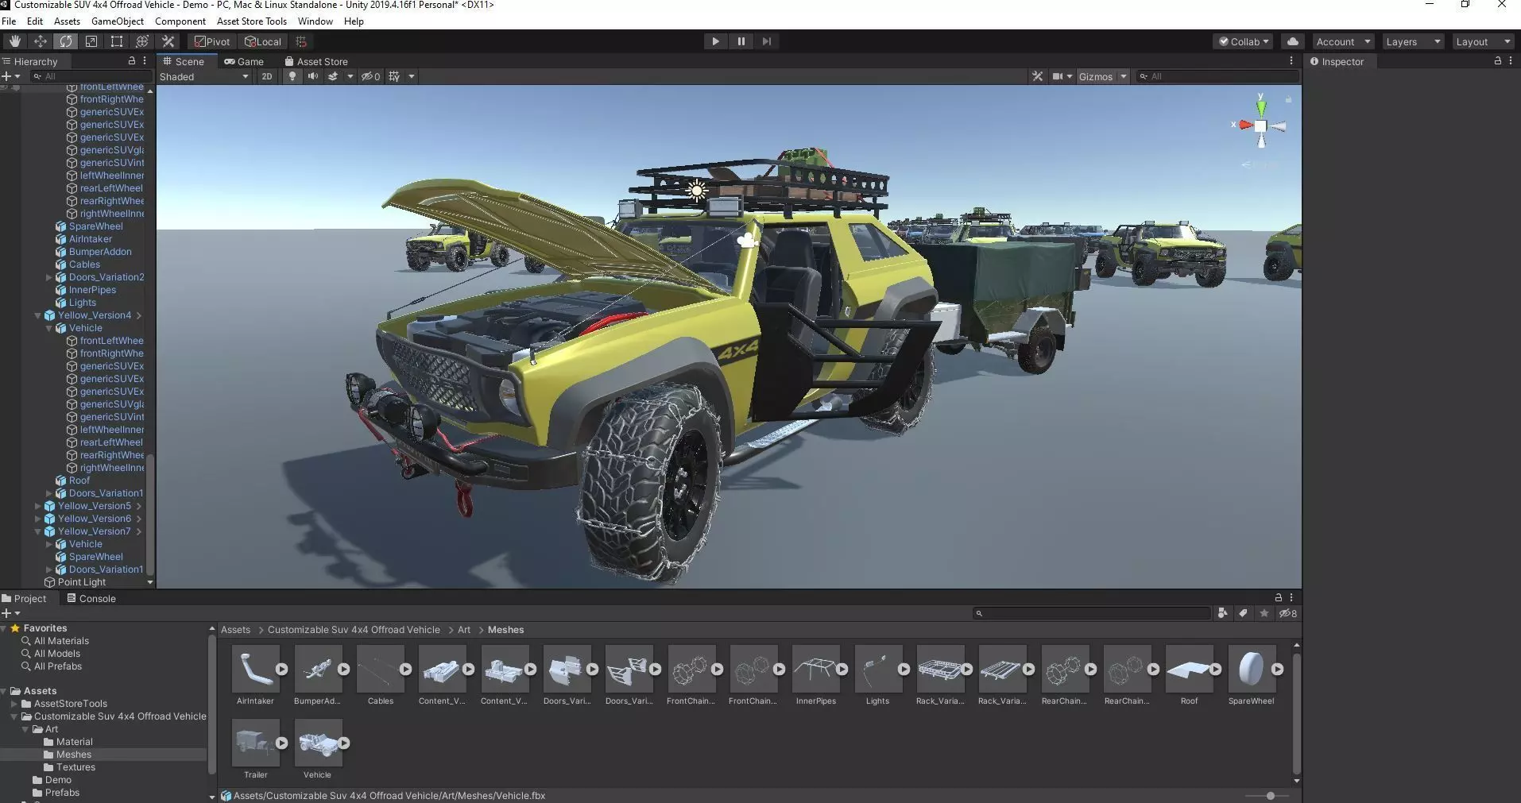Open cloud services icon
This screenshot has width=1521, height=803.
(x=1293, y=41)
